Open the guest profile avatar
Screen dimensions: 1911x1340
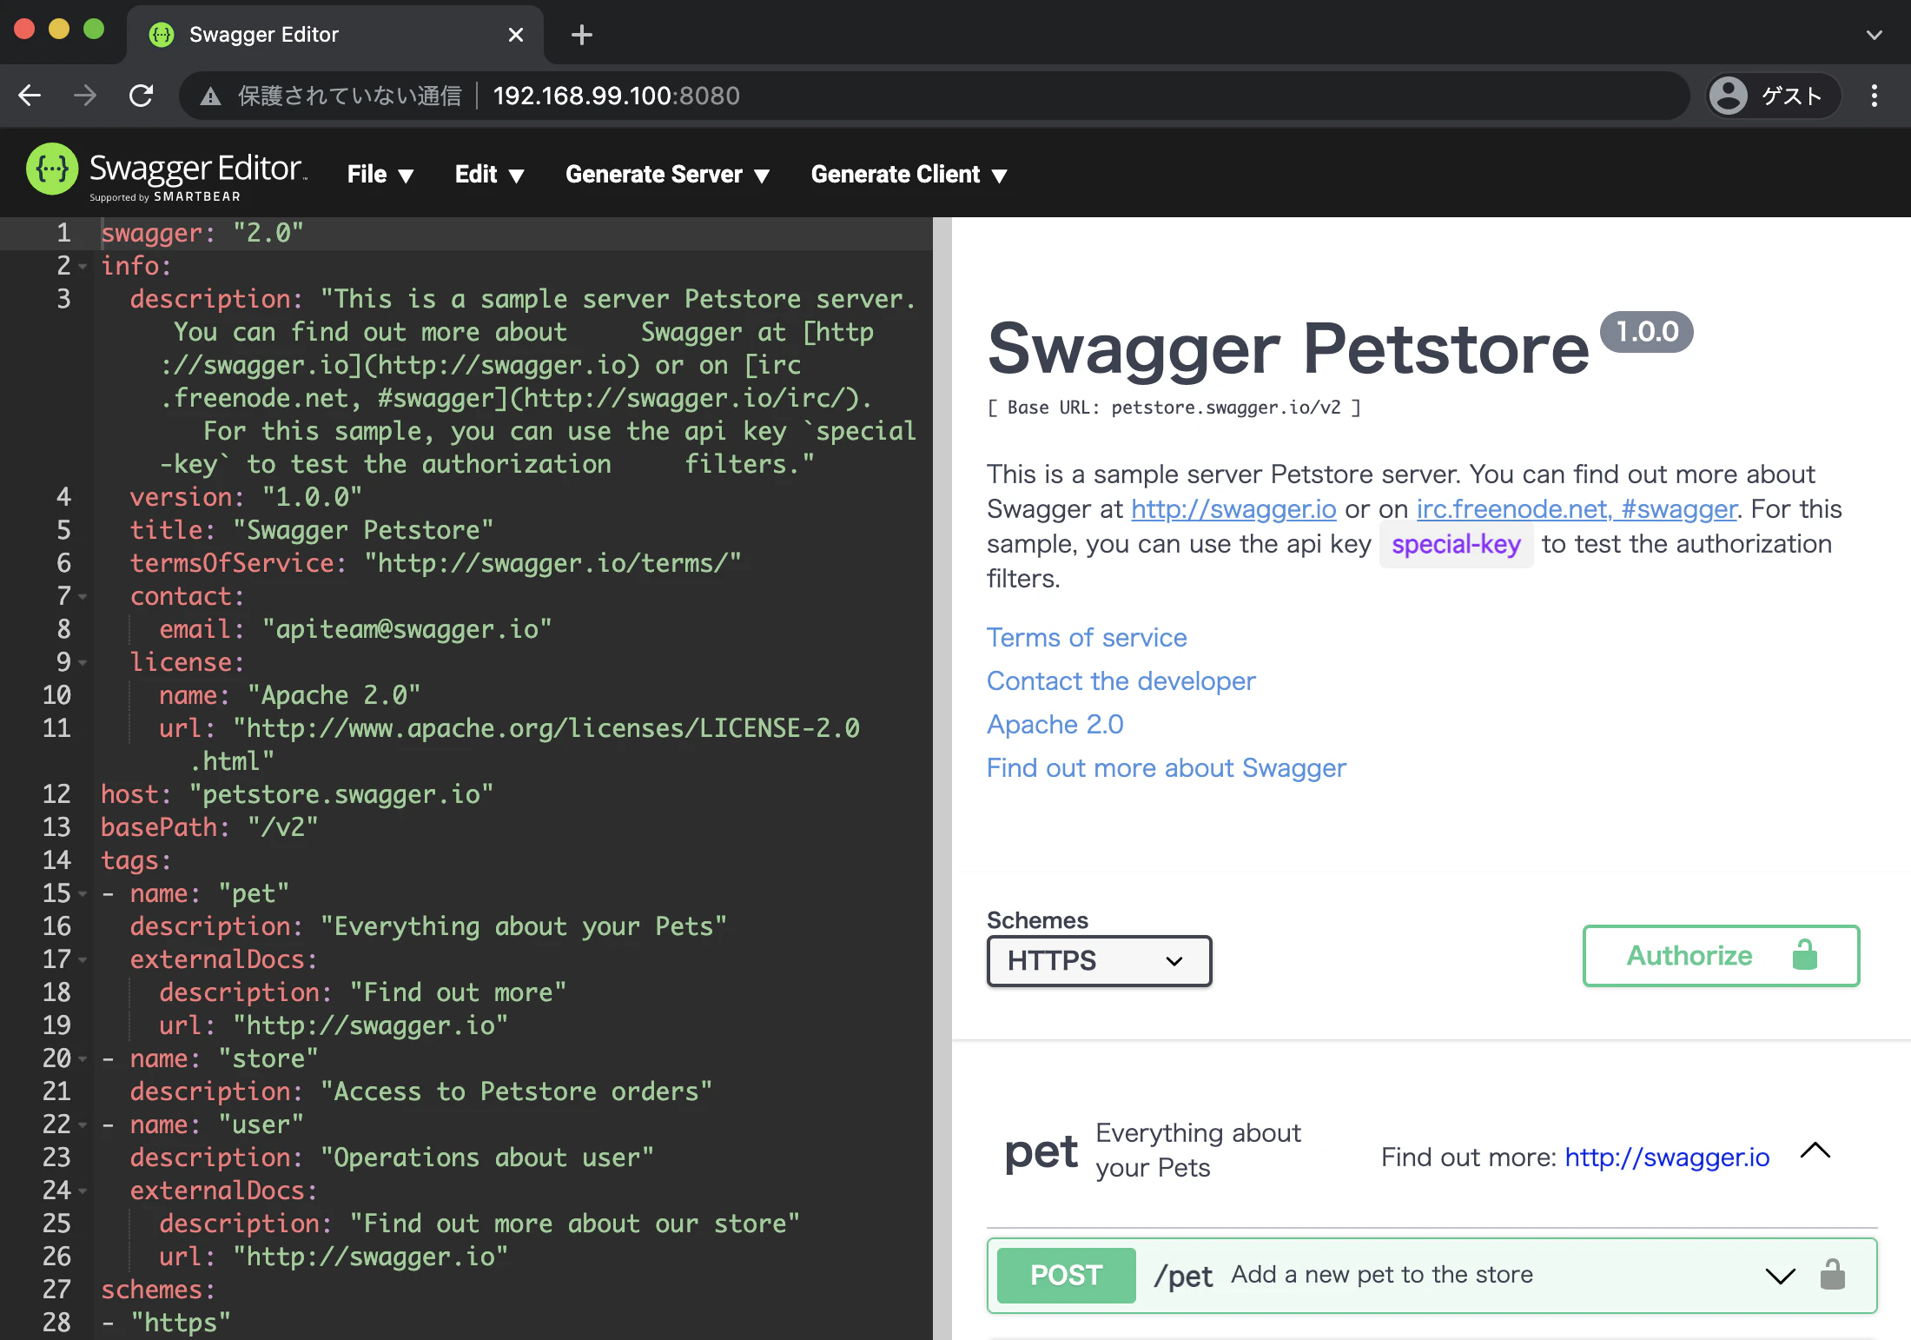coord(1729,96)
